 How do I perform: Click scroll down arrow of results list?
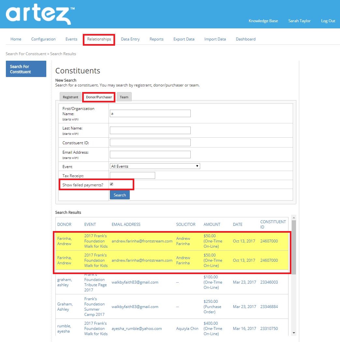point(294,333)
